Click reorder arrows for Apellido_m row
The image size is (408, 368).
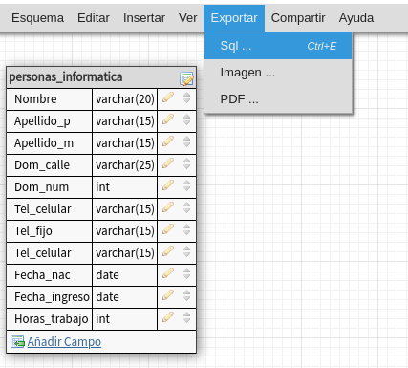coord(187,141)
